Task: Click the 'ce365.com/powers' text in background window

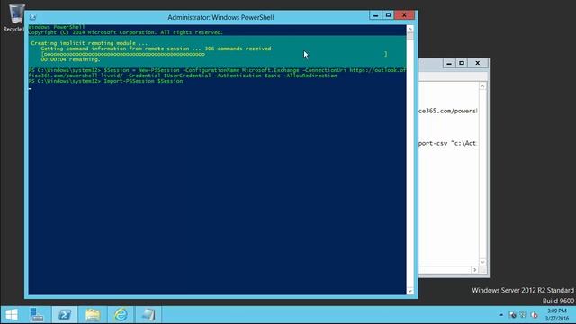Action: coord(448,111)
